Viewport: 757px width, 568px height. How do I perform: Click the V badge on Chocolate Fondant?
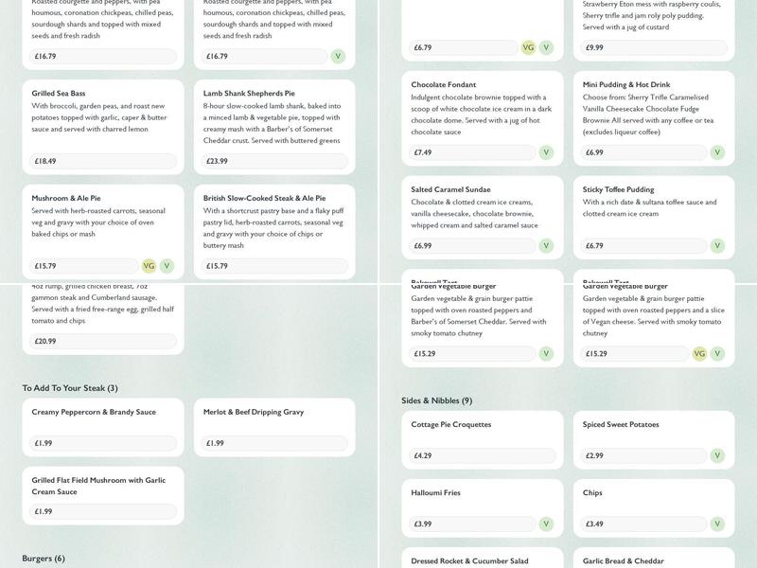tap(546, 152)
